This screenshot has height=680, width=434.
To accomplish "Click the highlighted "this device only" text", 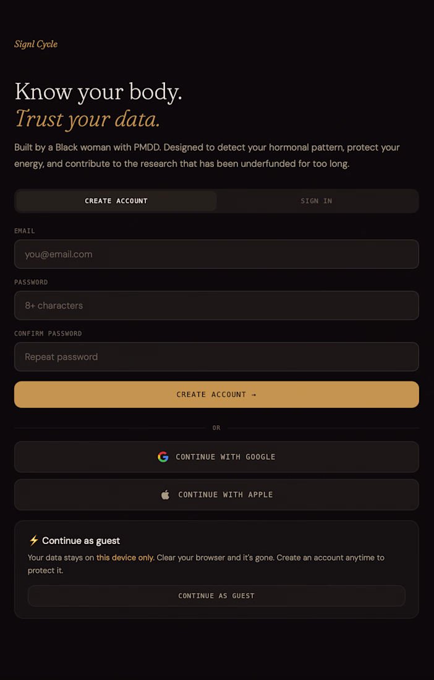I will click(125, 558).
